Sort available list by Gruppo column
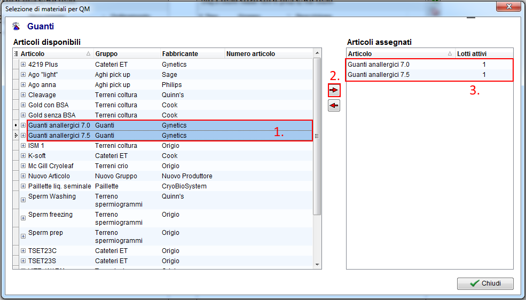 [x=127, y=53]
